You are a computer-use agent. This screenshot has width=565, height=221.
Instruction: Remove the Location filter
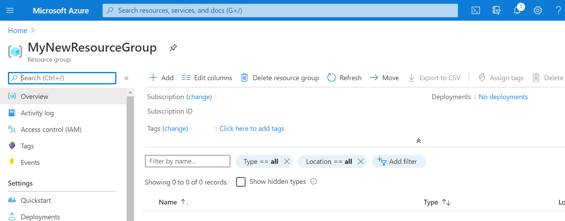pos(360,161)
